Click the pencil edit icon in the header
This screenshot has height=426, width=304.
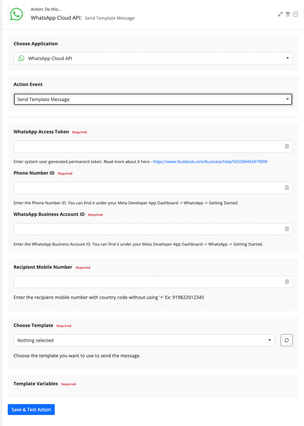pyautogui.click(x=280, y=14)
